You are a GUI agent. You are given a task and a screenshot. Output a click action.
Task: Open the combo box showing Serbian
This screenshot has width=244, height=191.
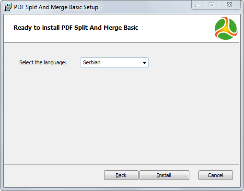(x=115, y=62)
